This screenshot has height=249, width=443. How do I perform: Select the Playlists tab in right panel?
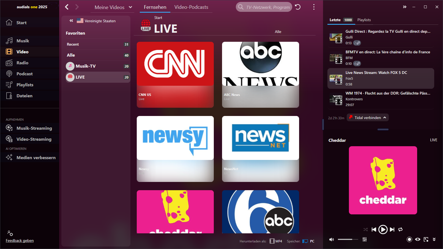[364, 20]
